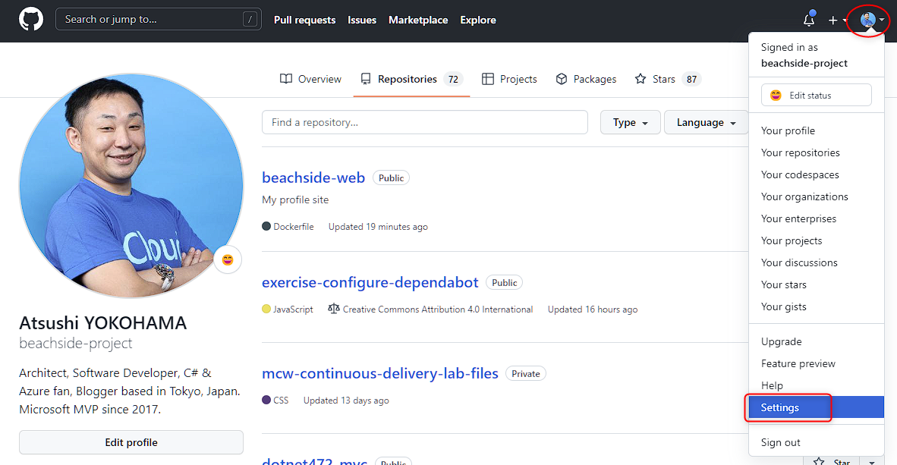
Task: Click the Overview tab book icon
Action: tap(285, 78)
